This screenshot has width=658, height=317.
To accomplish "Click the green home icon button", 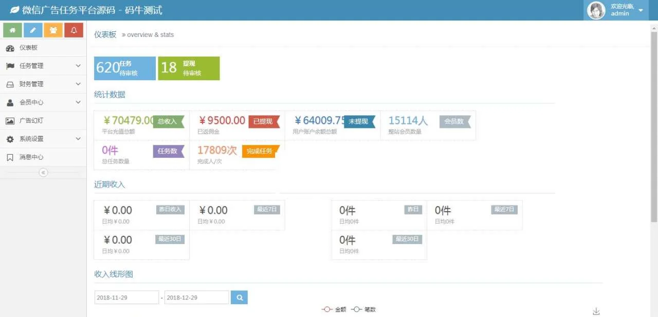I will pos(12,30).
